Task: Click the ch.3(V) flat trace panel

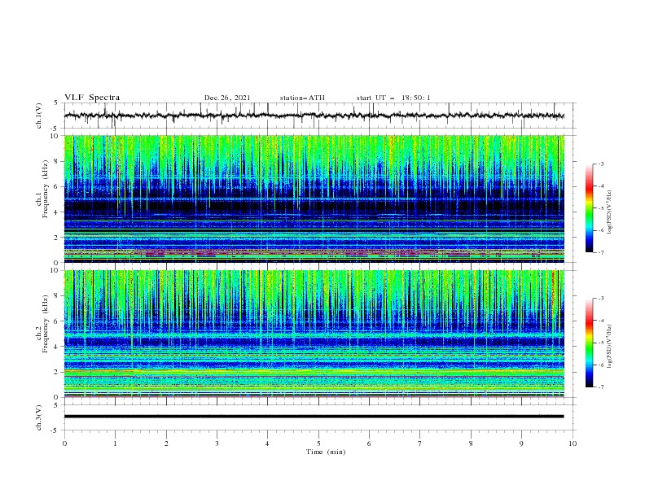Action: tap(320, 417)
